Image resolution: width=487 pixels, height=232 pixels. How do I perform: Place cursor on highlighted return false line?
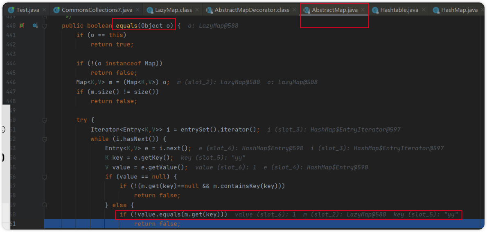157,224
